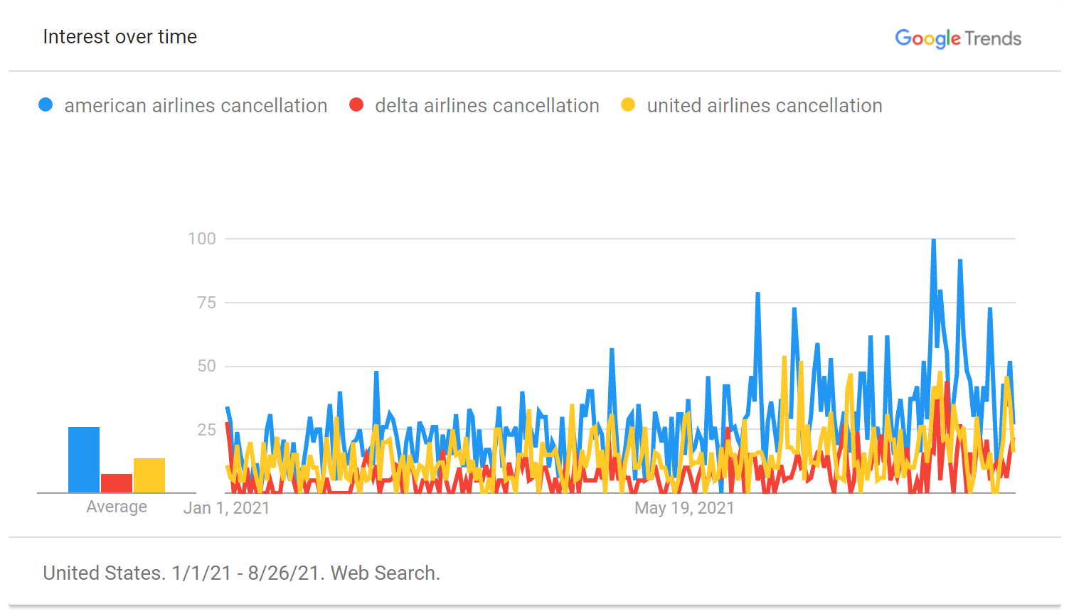The image size is (1069, 616).
Task: Click the "Interest over time" heading
Action: click(120, 37)
